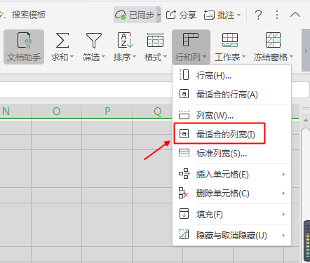310x263 pixels.
Task: Click the icon beside 标准列宽(S)
Action: 184,153
